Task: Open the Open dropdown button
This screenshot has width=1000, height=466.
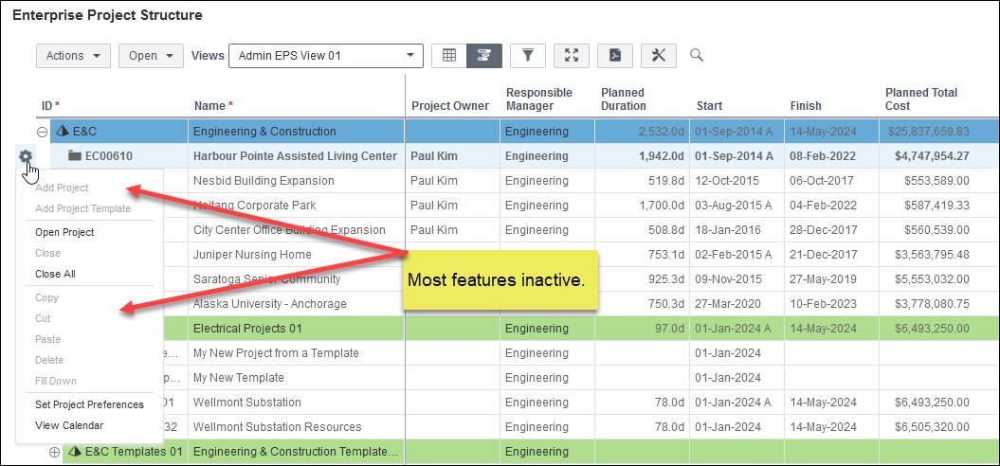Action: [x=151, y=56]
